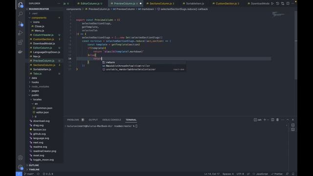Expand the OUTLINE section

tap(34, 165)
